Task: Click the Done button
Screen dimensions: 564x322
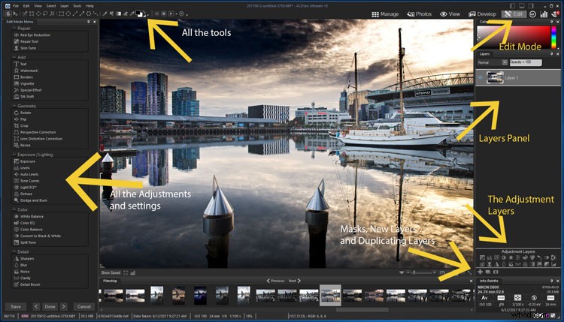Action: [50, 306]
